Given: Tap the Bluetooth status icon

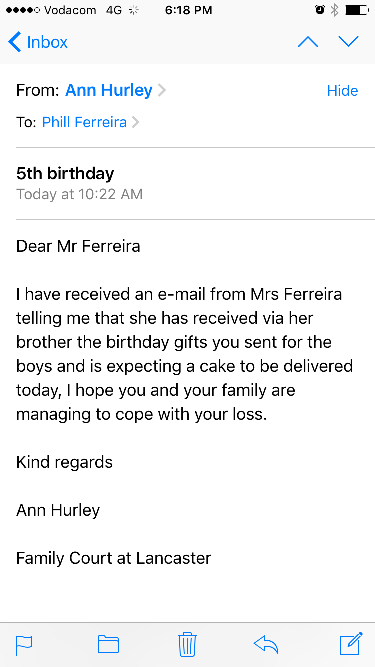Looking at the screenshot, I should pyautogui.click(x=335, y=10).
